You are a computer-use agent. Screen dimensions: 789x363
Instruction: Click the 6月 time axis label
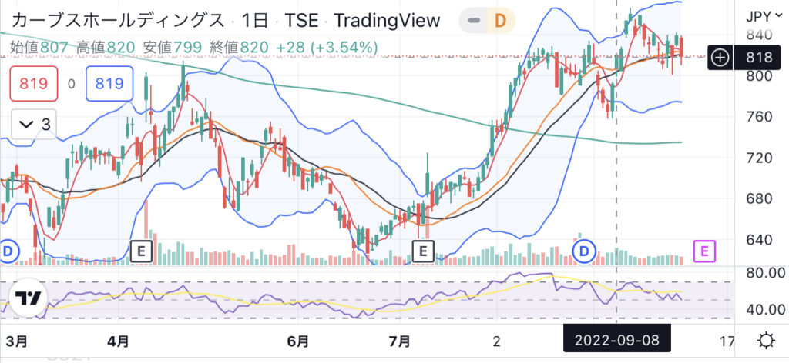tap(298, 341)
